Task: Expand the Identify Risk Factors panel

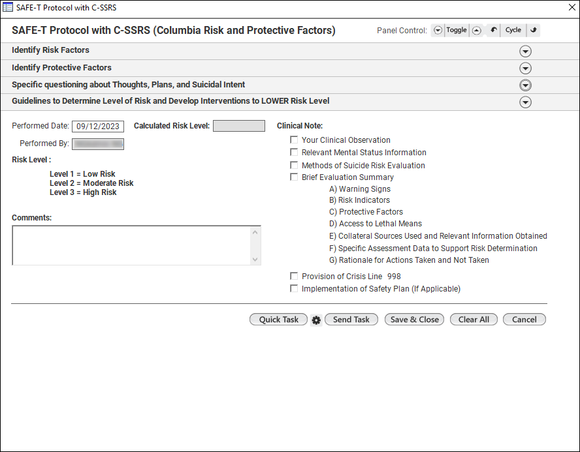Action: click(525, 52)
